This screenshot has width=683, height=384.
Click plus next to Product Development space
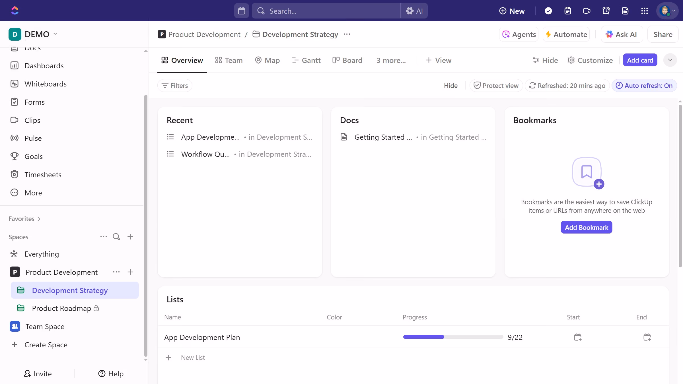pos(130,272)
